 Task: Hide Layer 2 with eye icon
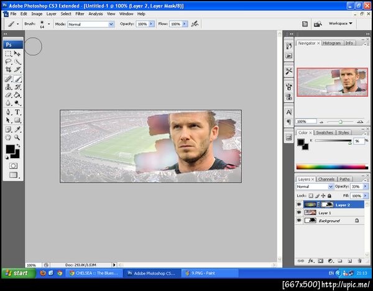pos(299,205)
